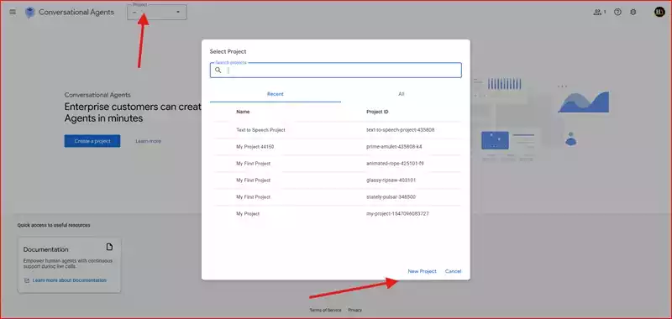Viewport: 672px width, 319px height.
Task: Focus the Search projects field
Action: point(335,71)
